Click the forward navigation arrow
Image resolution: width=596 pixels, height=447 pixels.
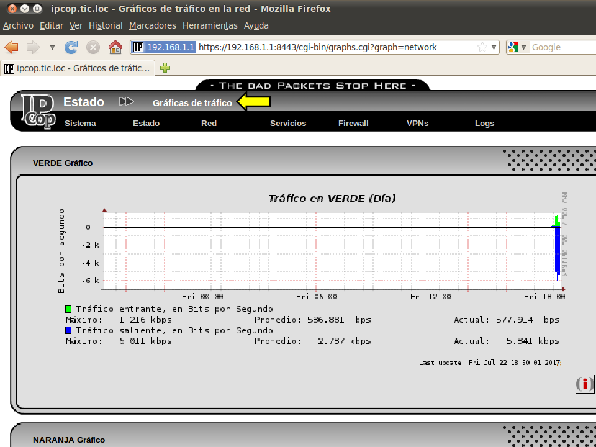click(34, 47)
